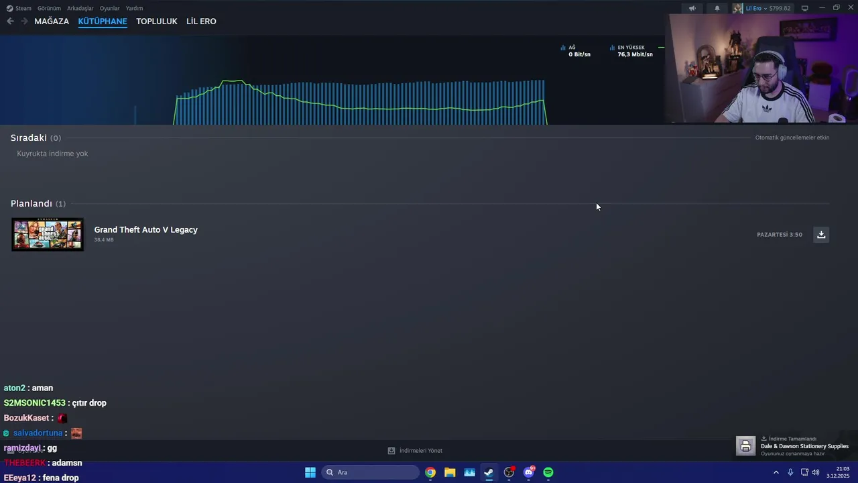
Task: Go back with Steam's left arrow
Action: pyautogui.click(x=10, y=21)
